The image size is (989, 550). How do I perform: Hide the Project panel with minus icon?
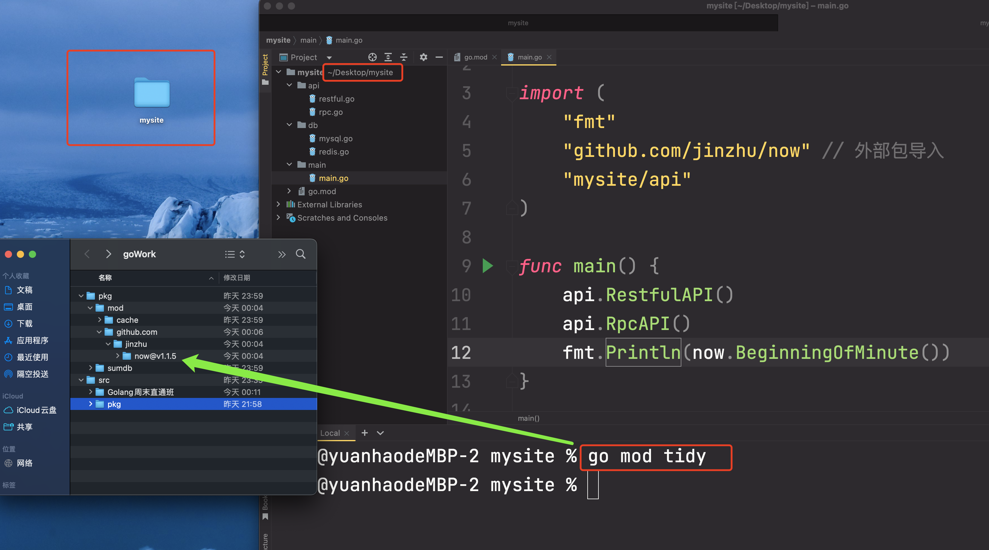click(x=439, y=57)
